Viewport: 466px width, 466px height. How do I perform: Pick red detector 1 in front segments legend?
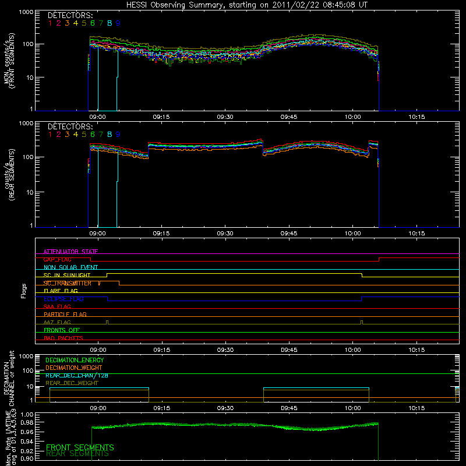point(50,23)
